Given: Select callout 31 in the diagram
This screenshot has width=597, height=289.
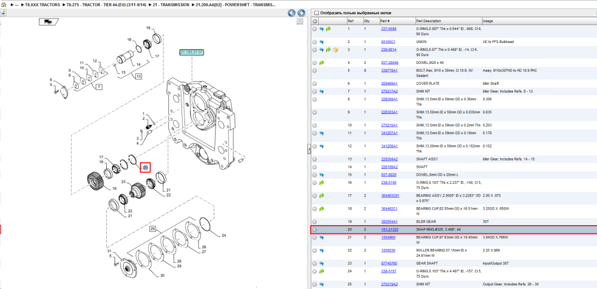Looking at the screenshot, I should (x=109, y=251).
